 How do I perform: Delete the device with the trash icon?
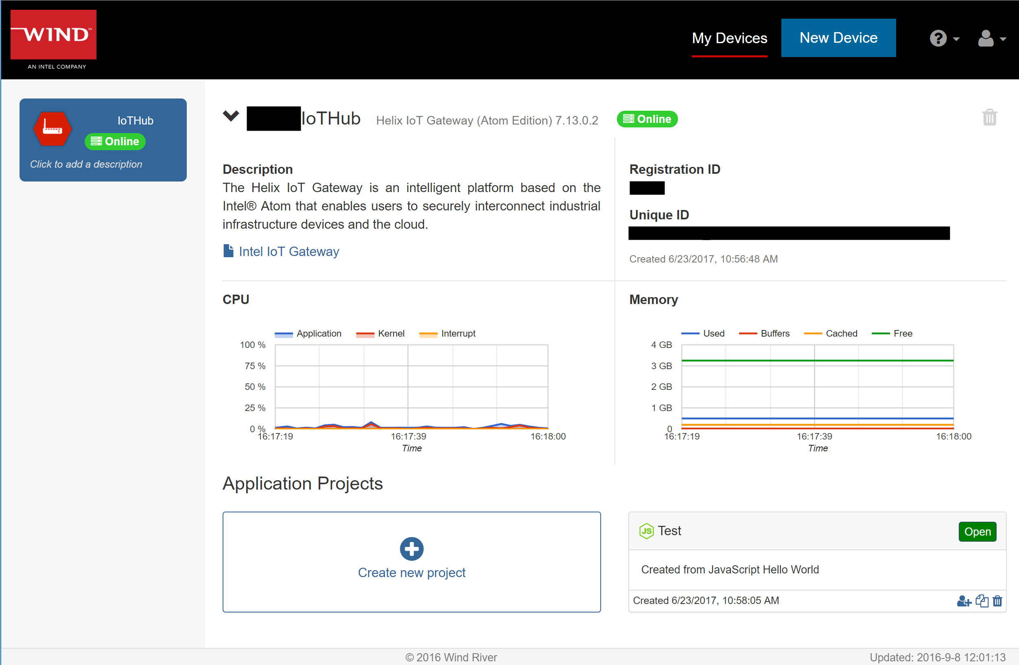coord(989,117)
